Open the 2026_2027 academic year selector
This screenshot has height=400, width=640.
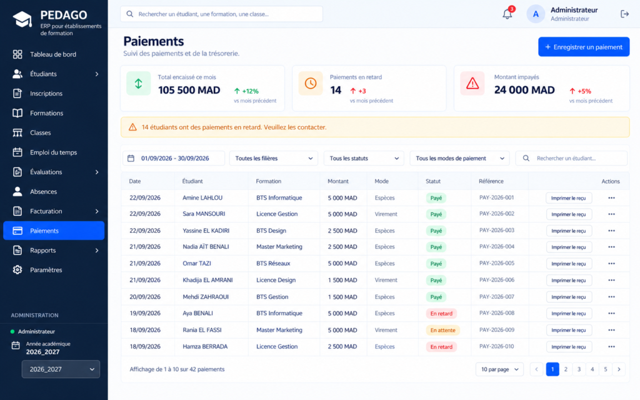(x=61, y=369)
